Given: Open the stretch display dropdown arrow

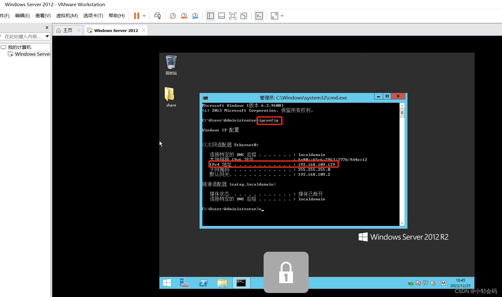Looking at the screenshot, I should 282,16.
